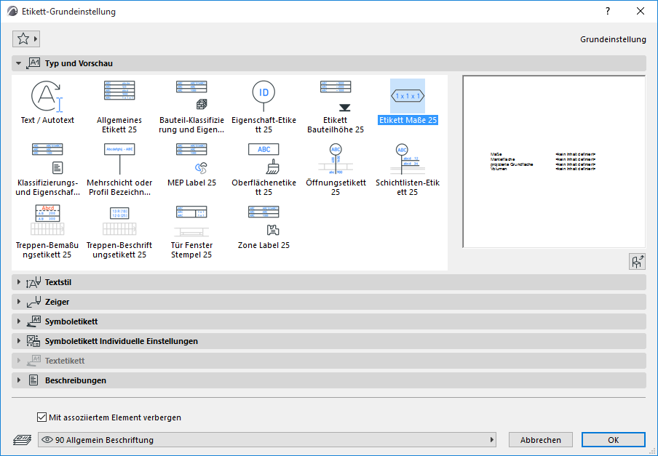The image size is (658, 456).
Task: Select the Text / Autotext label type
Action: [x=47, y=97]
